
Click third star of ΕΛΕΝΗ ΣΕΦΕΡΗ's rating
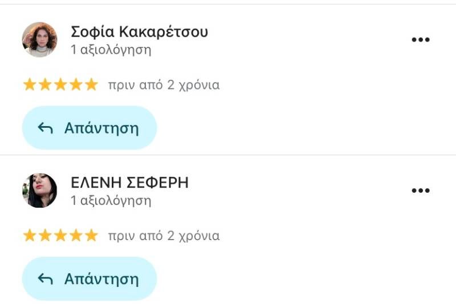click(x=60, y=236)
